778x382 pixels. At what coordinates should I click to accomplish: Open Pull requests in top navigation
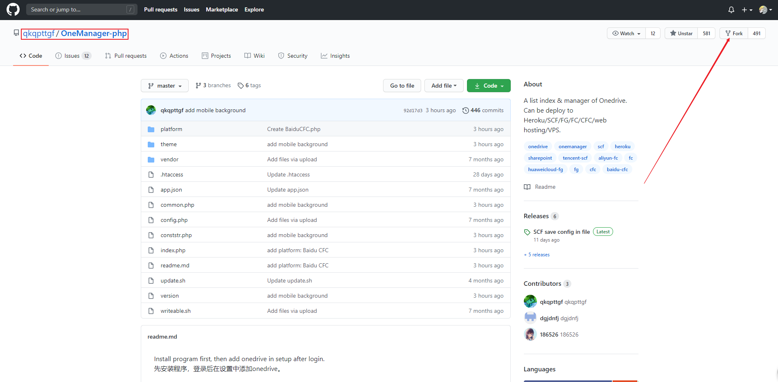[x=160, y=9]
